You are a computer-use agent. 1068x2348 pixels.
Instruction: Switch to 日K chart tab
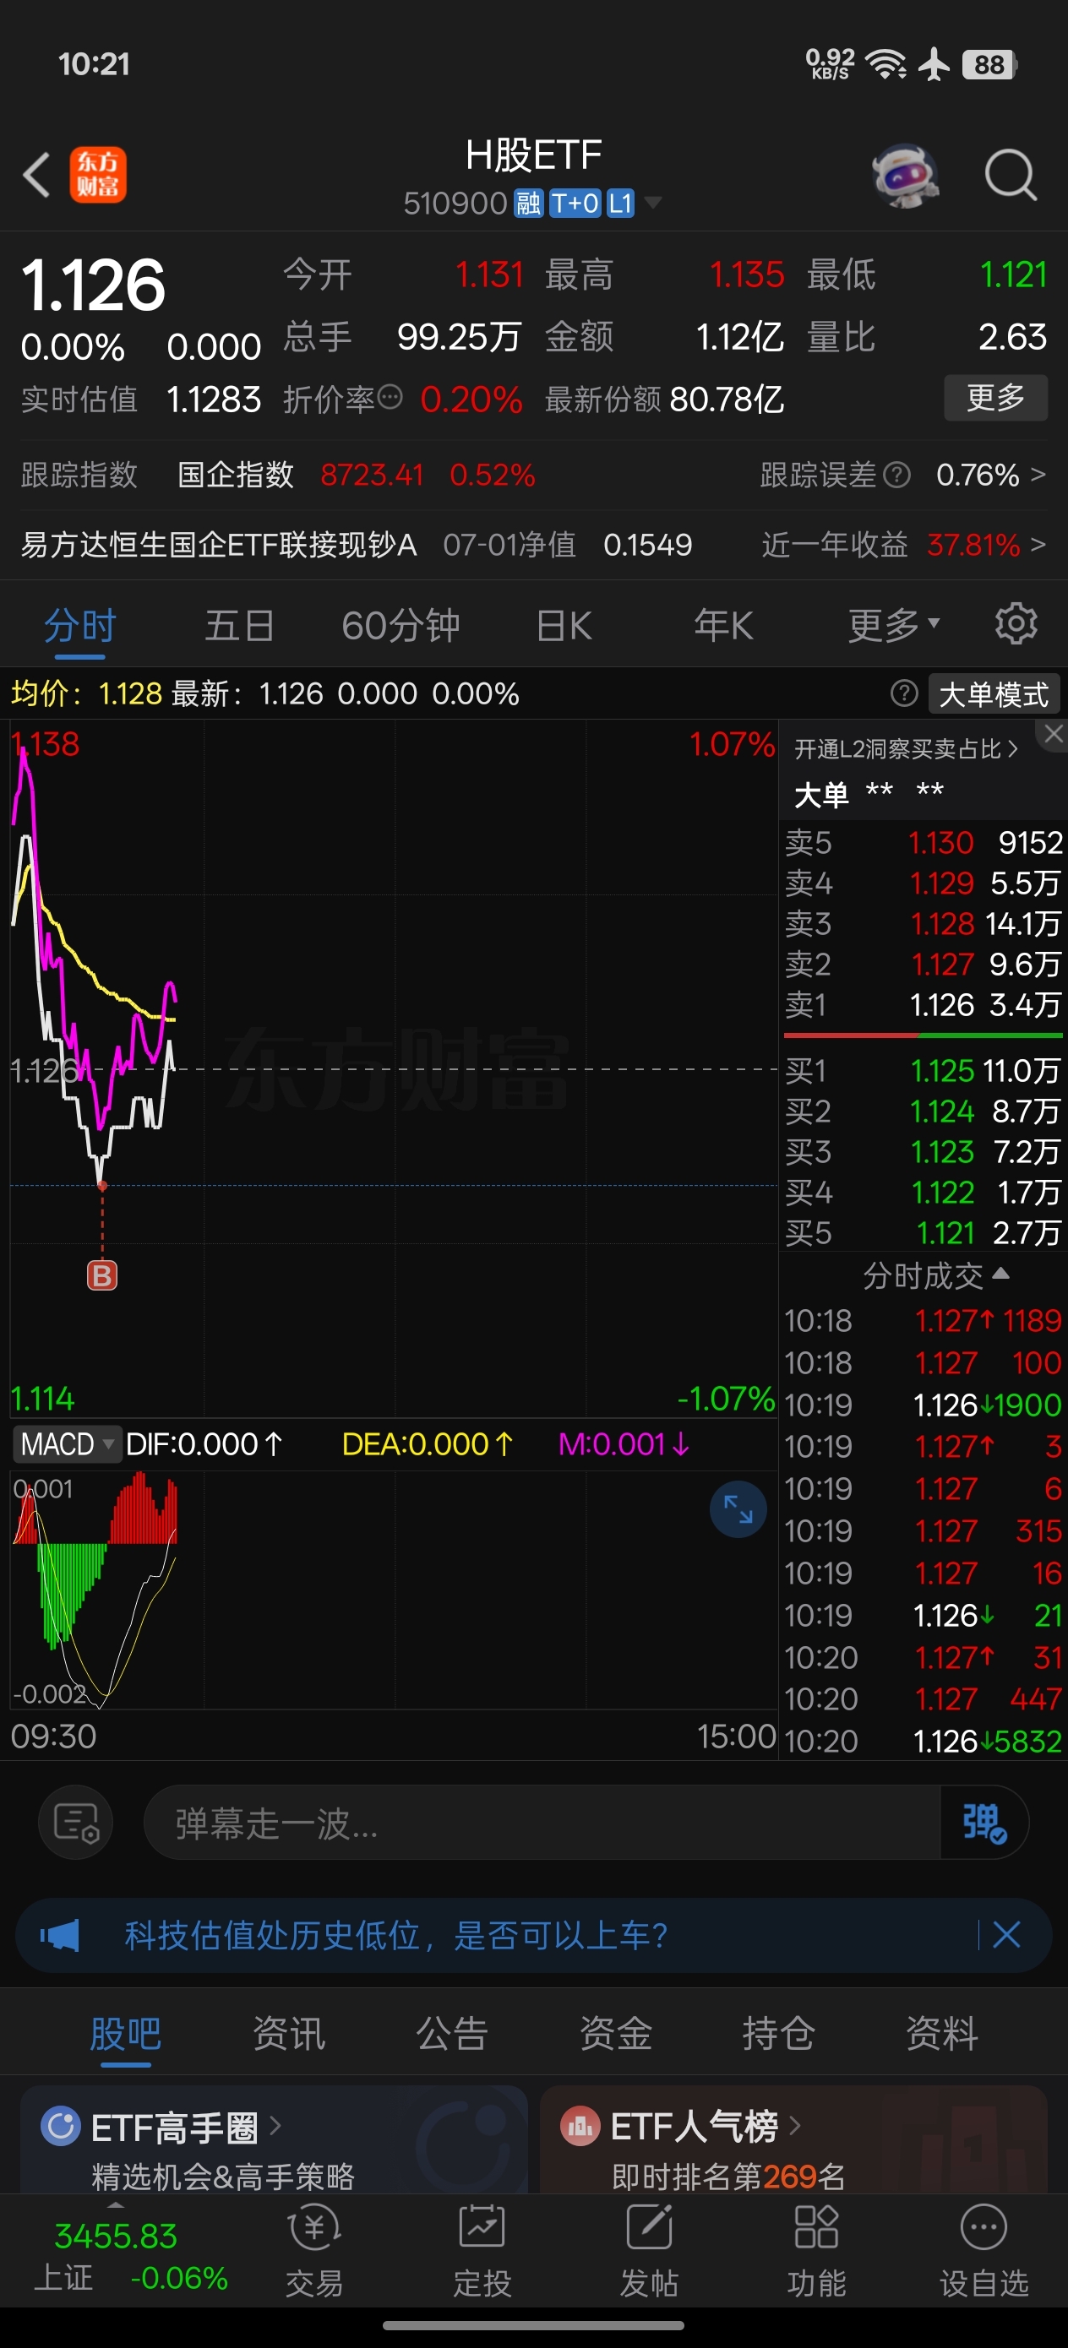point(564,625)
